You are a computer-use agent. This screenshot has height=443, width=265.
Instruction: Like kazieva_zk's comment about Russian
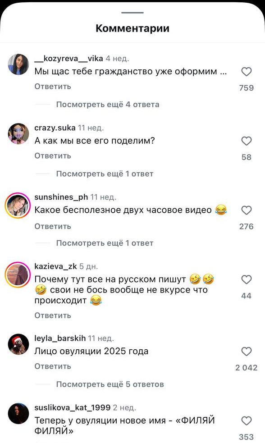click(247, 279)
